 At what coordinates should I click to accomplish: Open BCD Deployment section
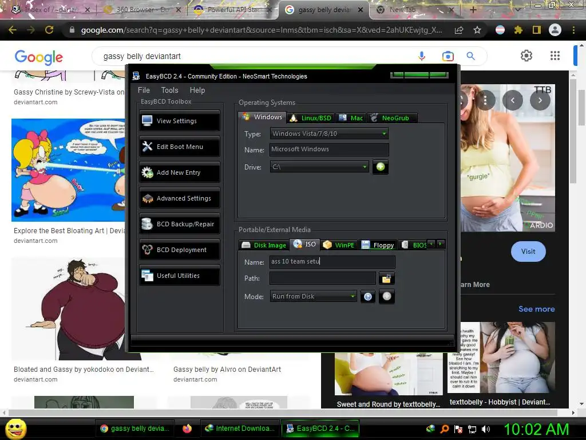180,250
